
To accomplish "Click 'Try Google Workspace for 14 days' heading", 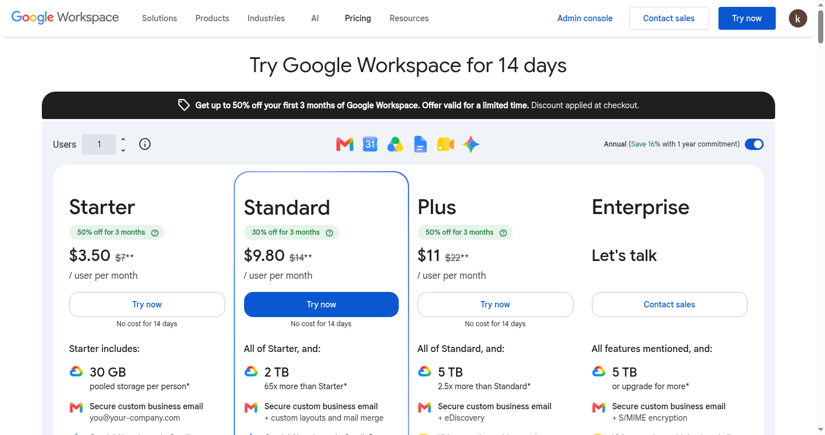I will (408, 65).
